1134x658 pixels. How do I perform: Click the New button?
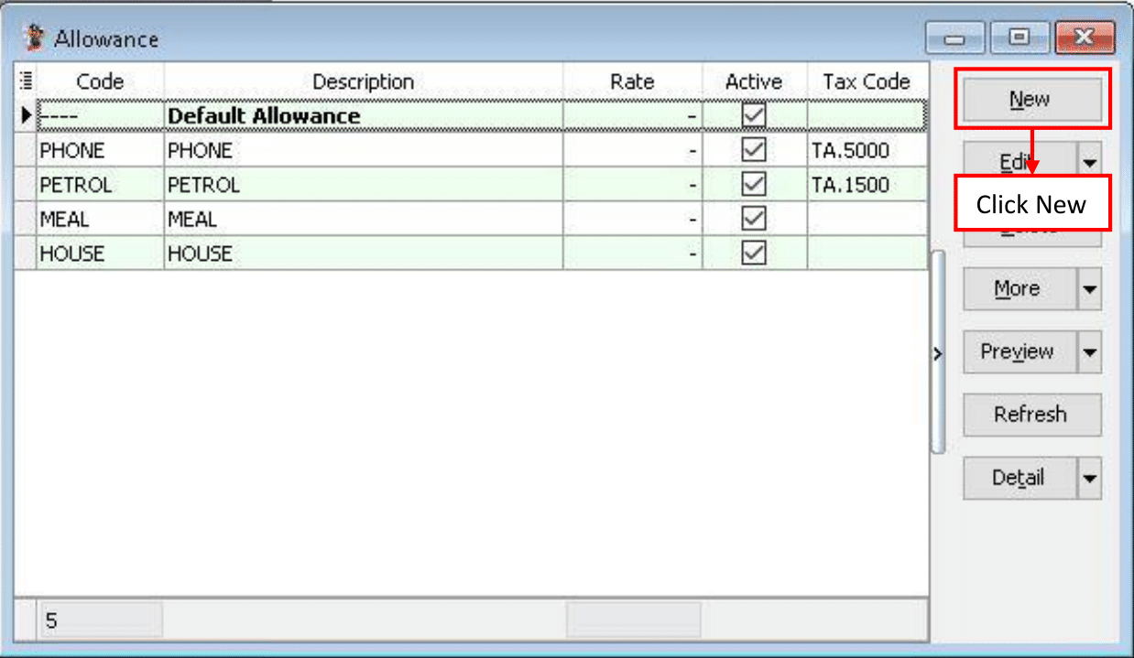(1030, 99)
